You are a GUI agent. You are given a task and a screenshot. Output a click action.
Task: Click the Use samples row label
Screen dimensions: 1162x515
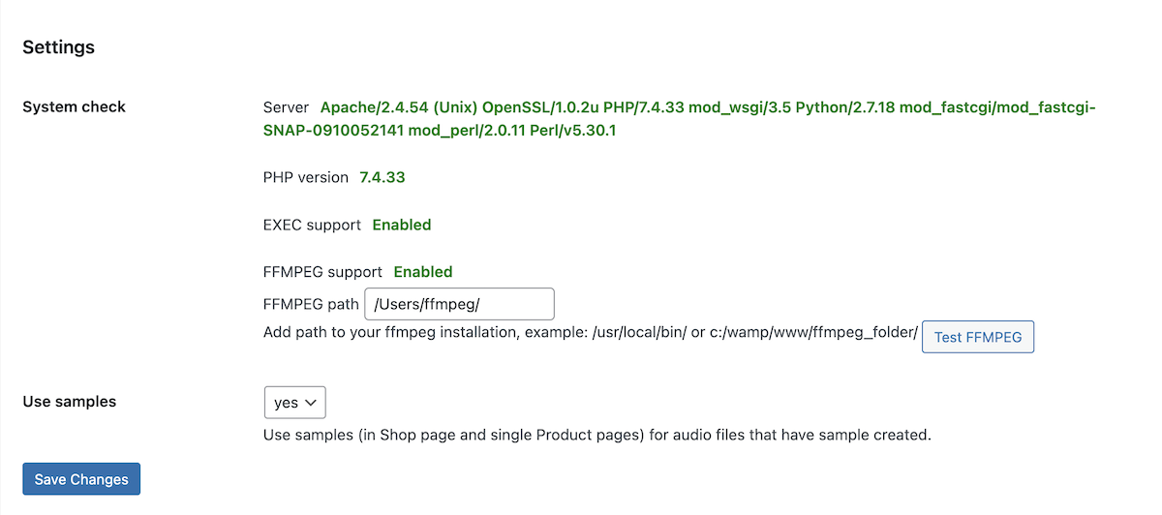[x=69, y=401]
